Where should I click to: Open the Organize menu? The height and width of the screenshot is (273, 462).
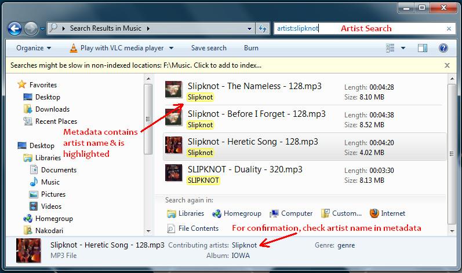(x=34, y=48)
